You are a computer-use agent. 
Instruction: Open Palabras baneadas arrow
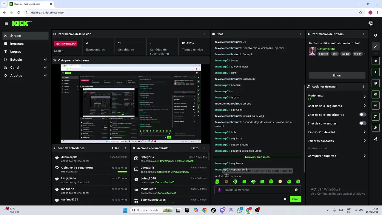pyautogui.click(x=364, y=141)
